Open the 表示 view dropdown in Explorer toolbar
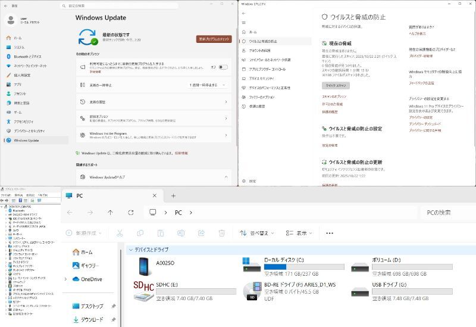Image resolution: width=476 pixels, height=327 pixels. pos(299,233)
